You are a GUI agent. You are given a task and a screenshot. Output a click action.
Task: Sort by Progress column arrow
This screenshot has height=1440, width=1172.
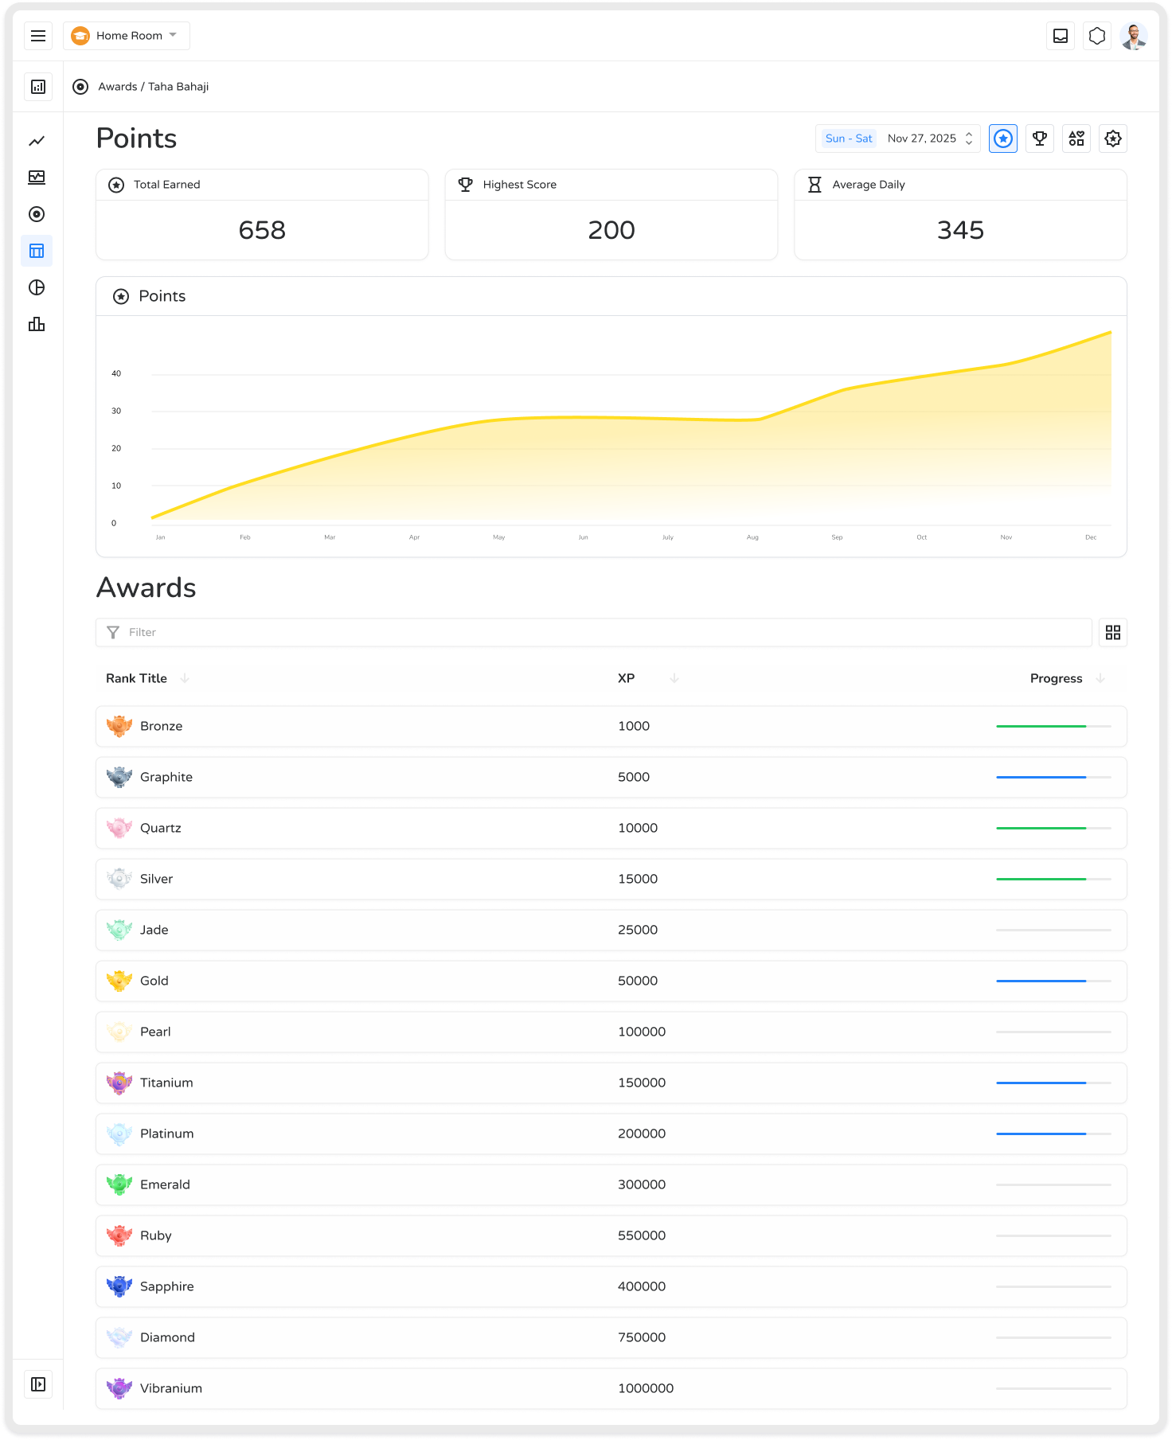[x=1100, y=678]
